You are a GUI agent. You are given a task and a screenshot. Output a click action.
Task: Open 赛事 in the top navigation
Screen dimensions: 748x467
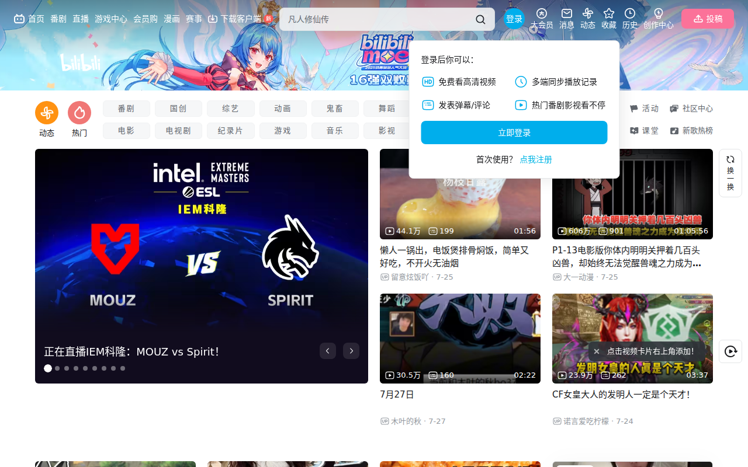(194, 19)
